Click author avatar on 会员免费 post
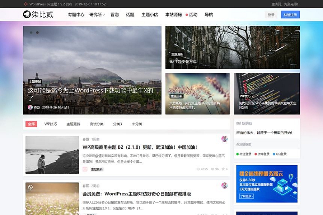 point(224,185)
